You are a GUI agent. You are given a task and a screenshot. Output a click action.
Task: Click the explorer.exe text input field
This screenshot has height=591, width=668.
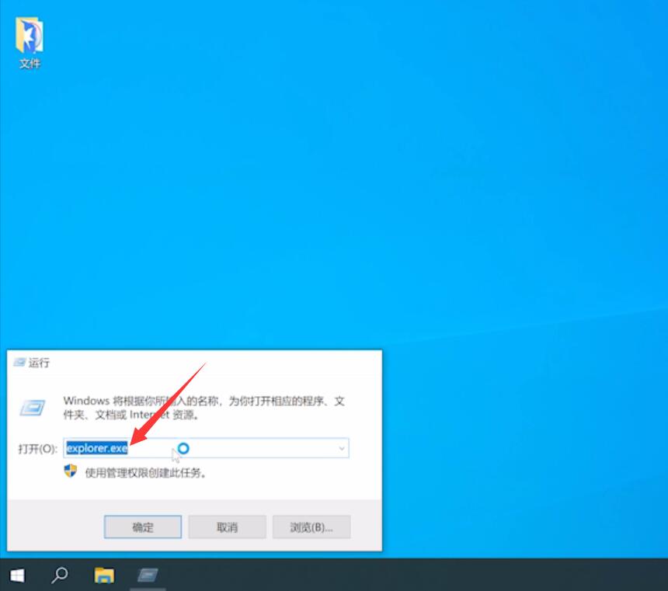(206, 448)
